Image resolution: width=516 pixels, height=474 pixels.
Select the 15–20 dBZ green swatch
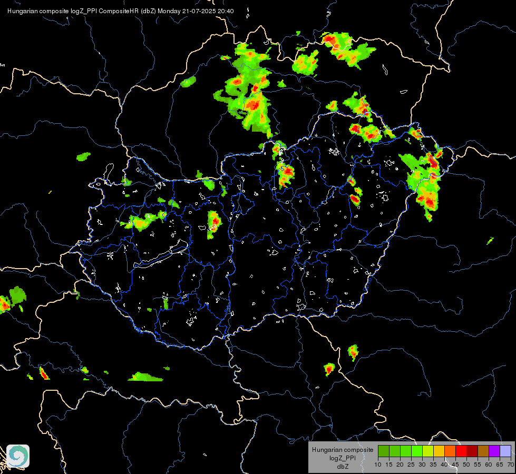pyautogui.click(x=395, y=451)
